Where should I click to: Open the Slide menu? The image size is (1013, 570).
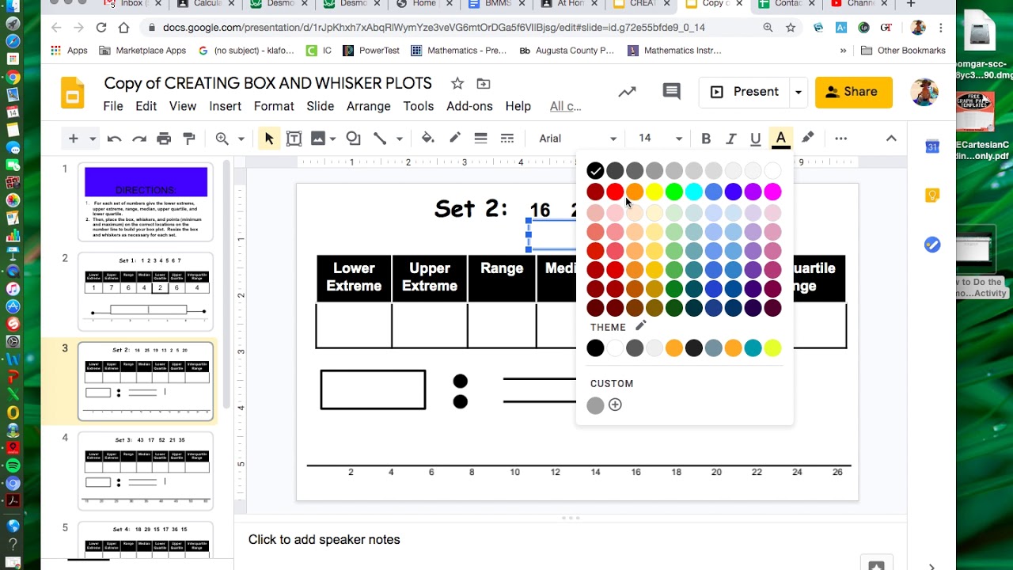[x=321, y=106]
